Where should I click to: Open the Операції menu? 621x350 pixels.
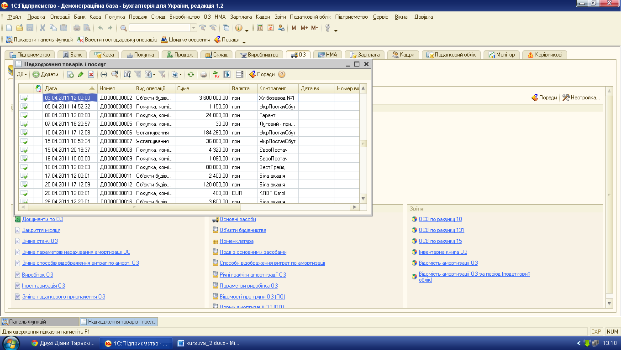[x=60, y=17]
